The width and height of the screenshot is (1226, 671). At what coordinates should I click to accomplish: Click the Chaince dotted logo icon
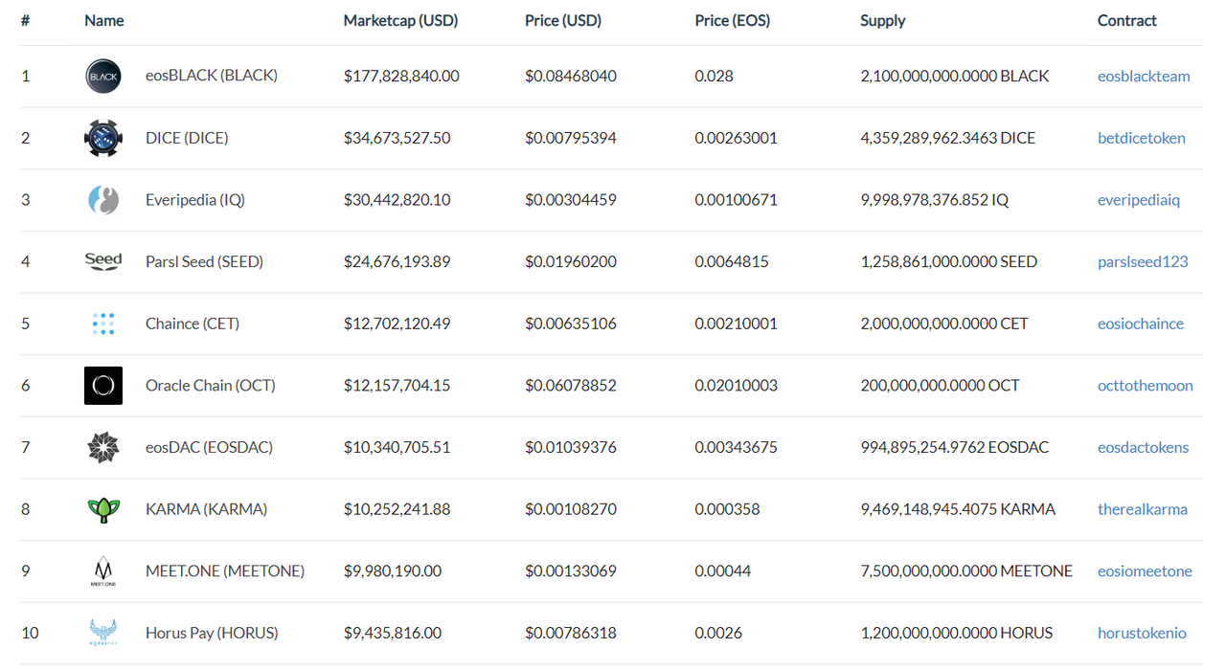pyautogui.click(x=102, y=324)
